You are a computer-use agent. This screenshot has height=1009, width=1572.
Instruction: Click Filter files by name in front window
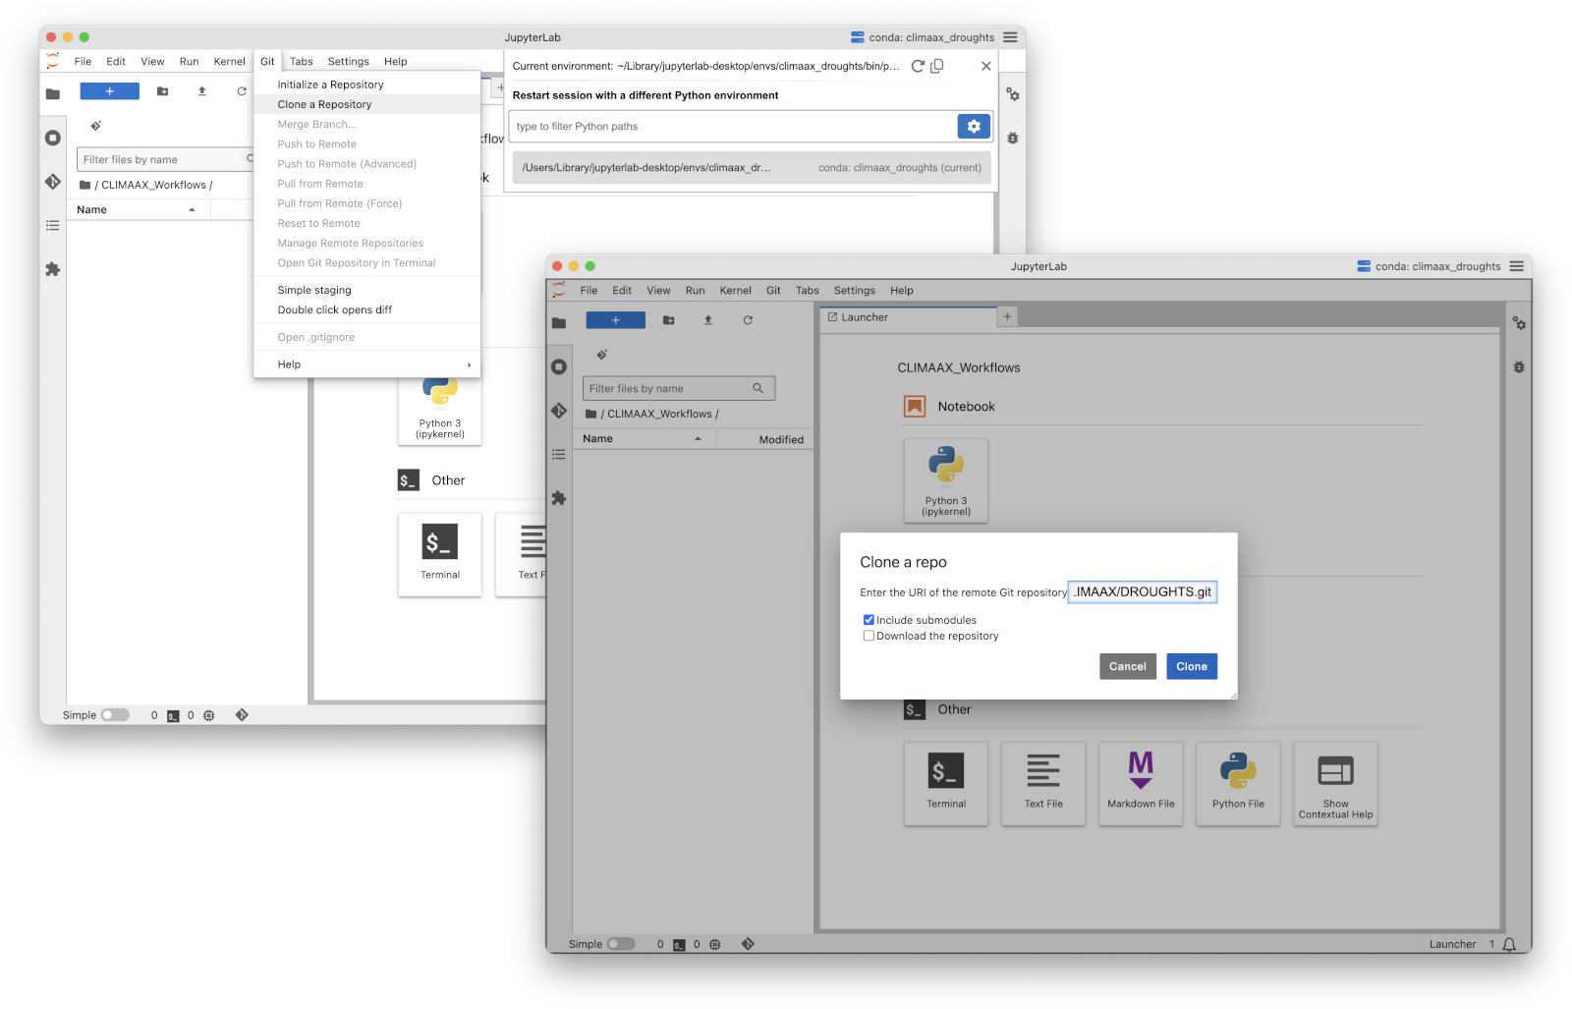coord(679,388)
